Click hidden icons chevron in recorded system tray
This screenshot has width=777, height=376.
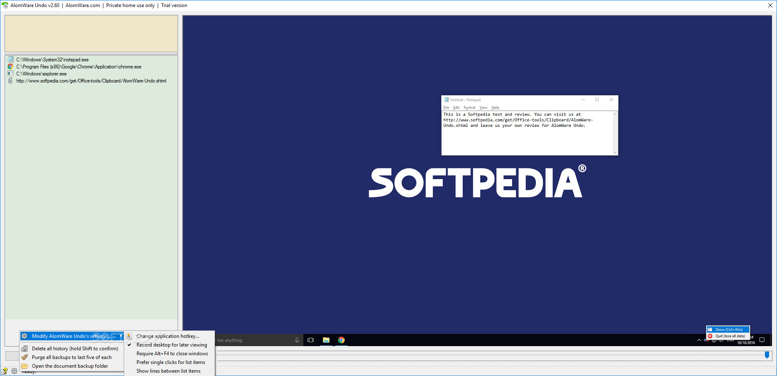coord(699,340)
